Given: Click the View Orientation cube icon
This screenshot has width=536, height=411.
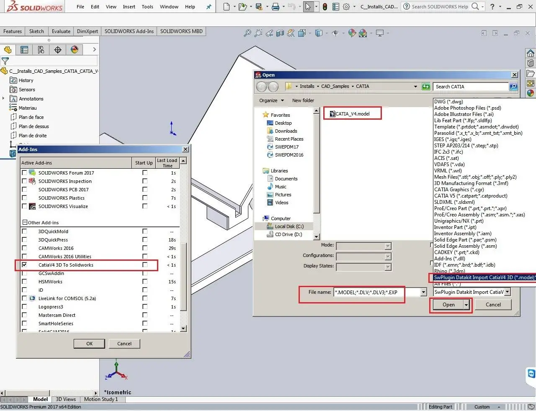Looking at the screenshot, I should [x=301, y=33].
